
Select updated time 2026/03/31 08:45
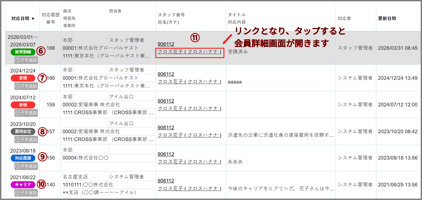[x=398, y=48]
